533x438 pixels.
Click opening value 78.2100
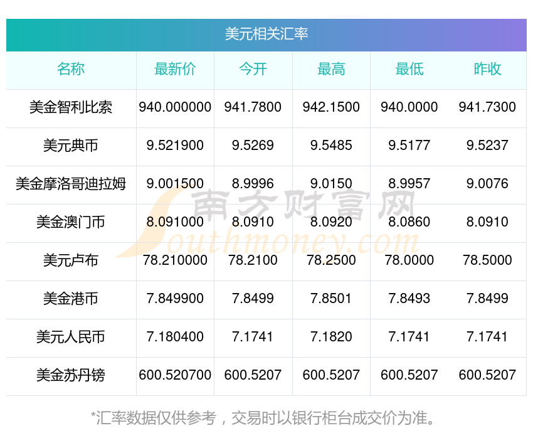point(253,260)
